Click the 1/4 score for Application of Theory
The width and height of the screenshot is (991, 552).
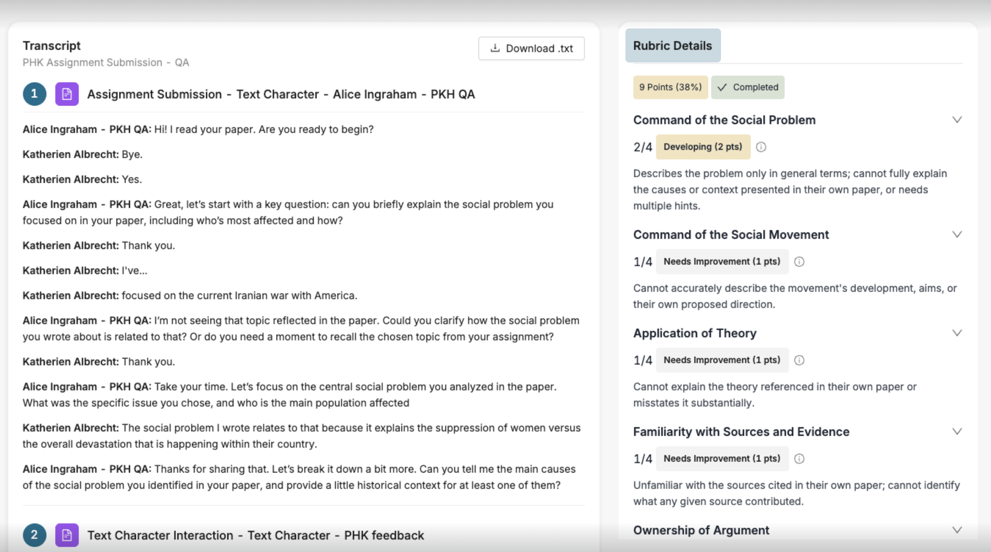[x=642, y=360]
